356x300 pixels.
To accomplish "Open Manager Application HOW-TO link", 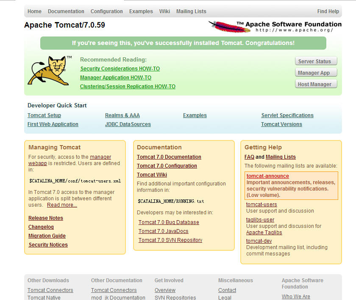I will click(x=116, y=78).
